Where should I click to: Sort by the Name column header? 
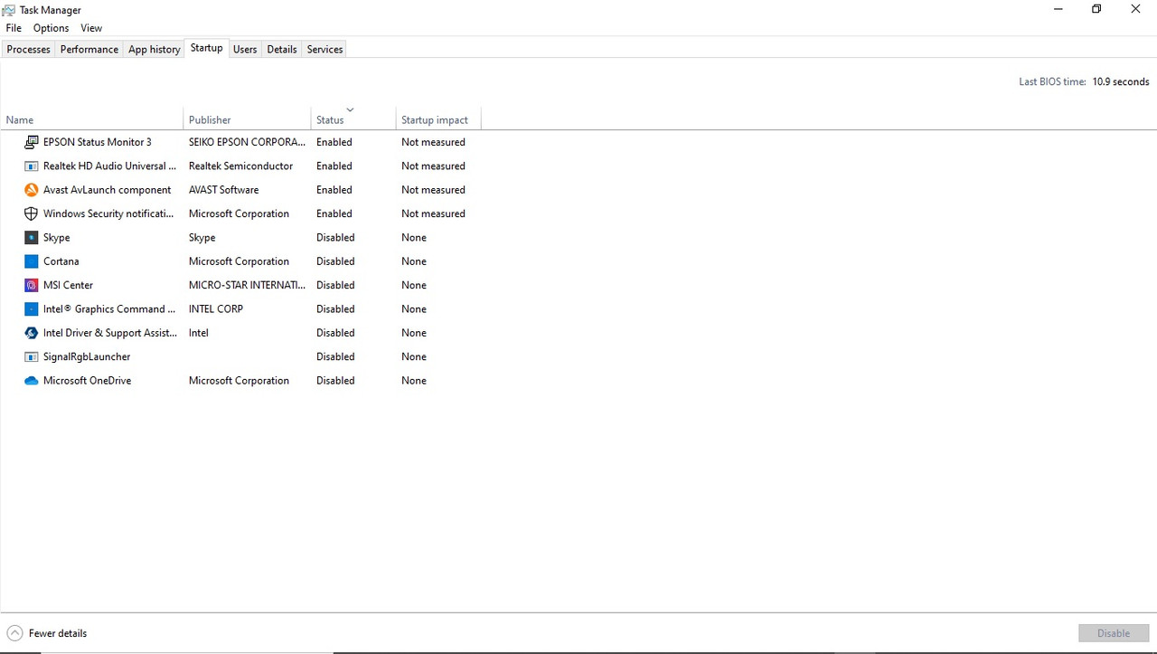91,119
